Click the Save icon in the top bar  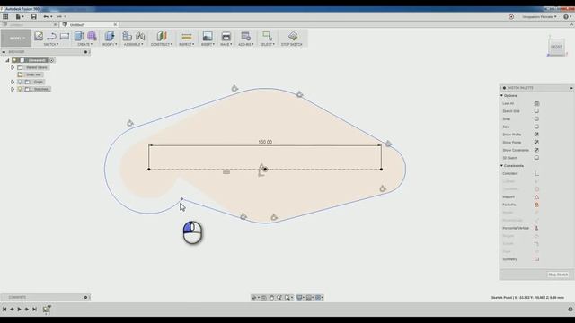point(34,16)
